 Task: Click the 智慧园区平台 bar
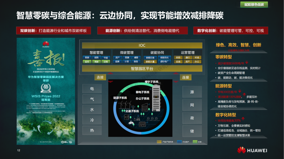click(142, 69)
